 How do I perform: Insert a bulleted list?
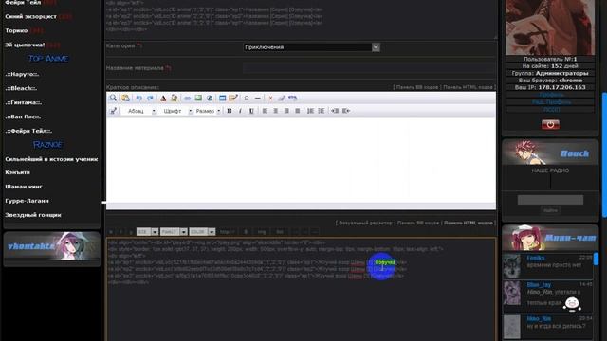pyautogui.click(x=322, y=111)
